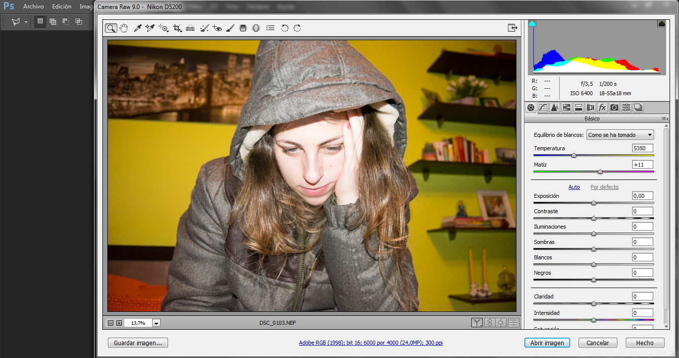
Task: Click the Sombras value field
Action: click(x=642, y=242)
